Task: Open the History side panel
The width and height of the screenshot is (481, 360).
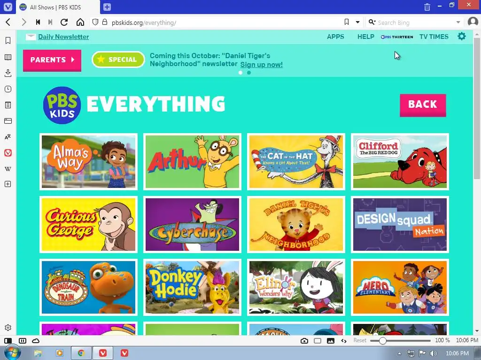Action: click(8, 89)
